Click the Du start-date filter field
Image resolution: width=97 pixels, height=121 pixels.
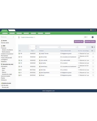pyautogui.click(x=32, y=46)
